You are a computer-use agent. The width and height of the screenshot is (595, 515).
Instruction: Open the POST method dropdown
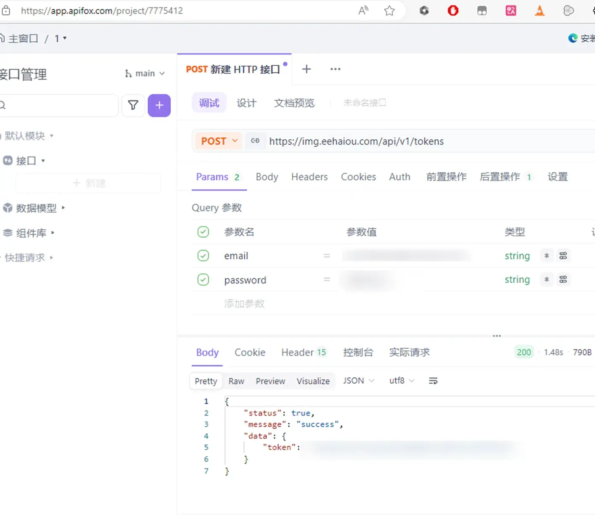219,141
